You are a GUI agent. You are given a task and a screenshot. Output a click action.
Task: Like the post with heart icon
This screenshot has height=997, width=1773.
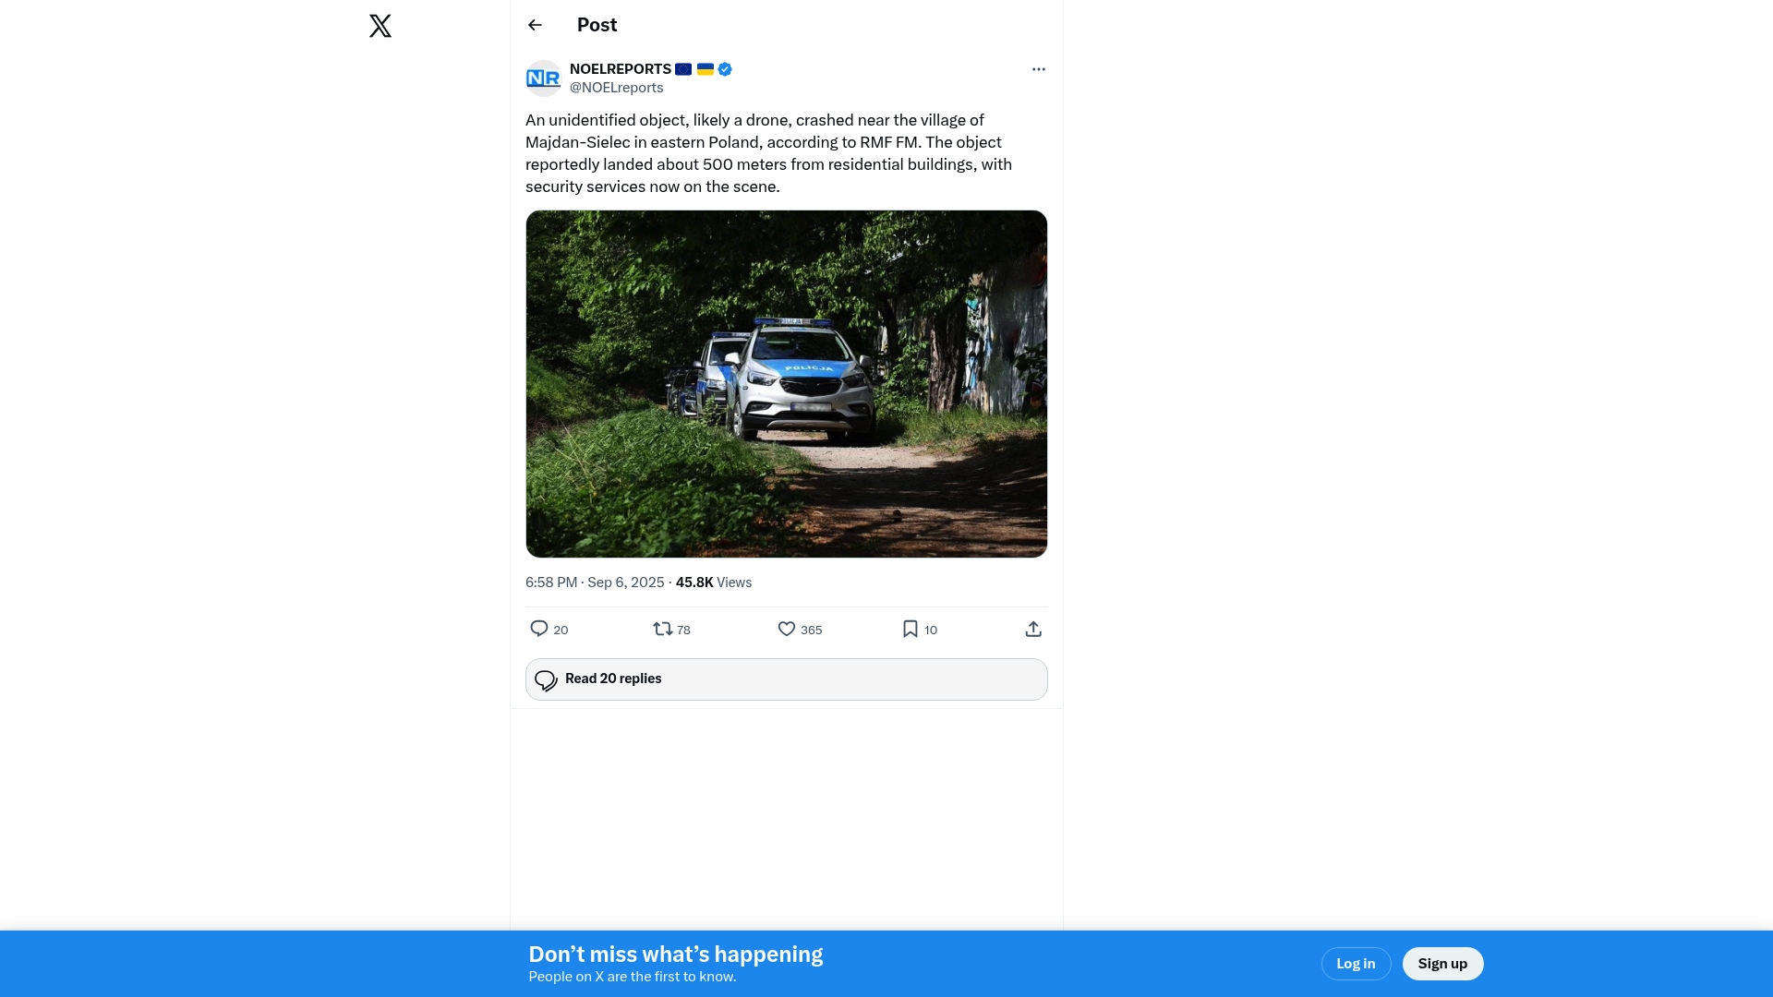787,629
